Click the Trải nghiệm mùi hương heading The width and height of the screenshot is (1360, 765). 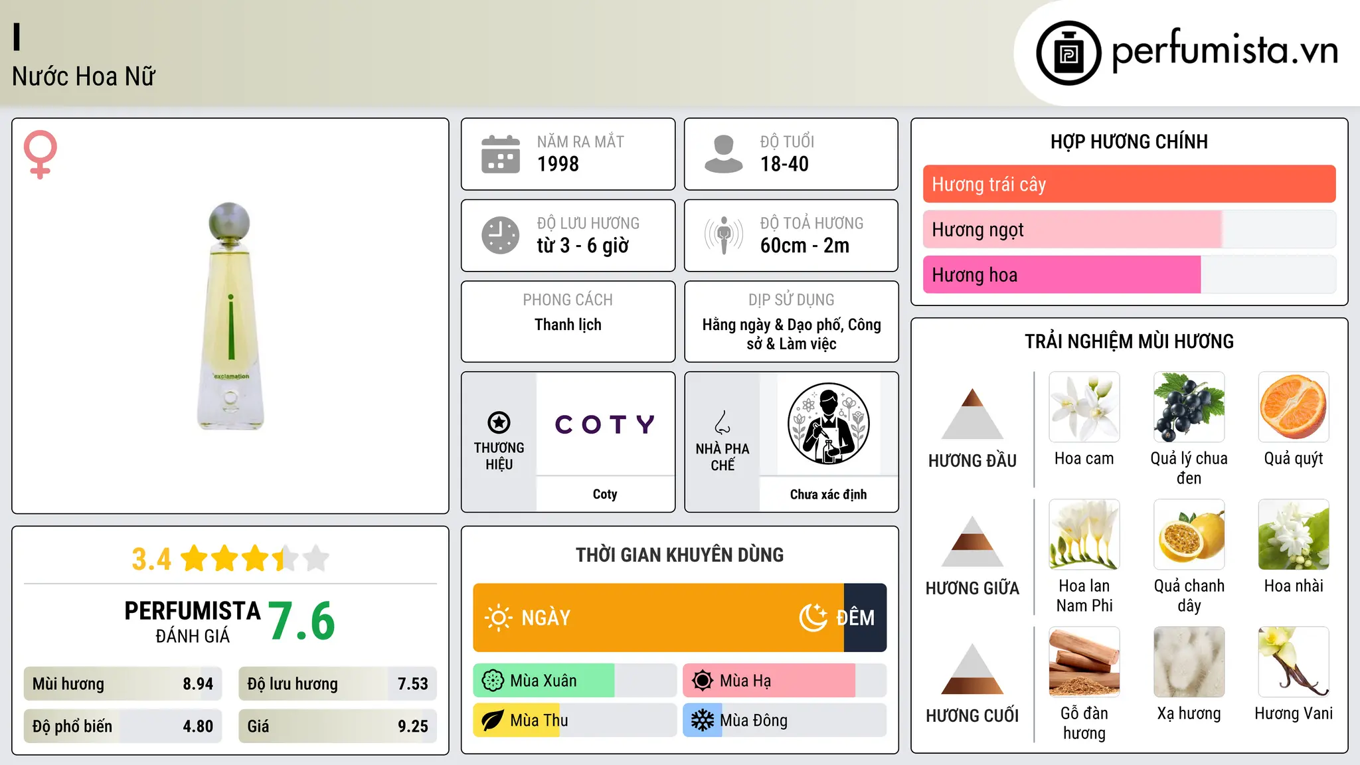point(1129,341)
